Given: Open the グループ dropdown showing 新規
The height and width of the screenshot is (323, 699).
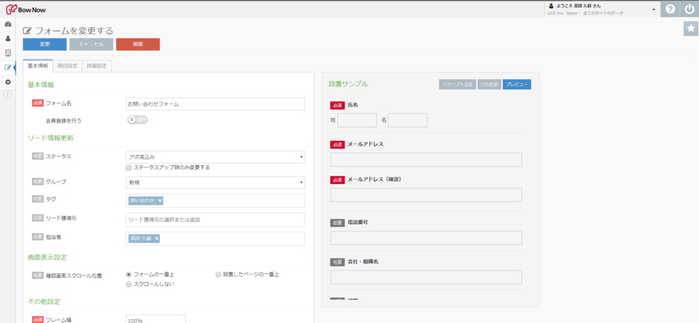Looking at the screenshot, I should coord(215,182).
